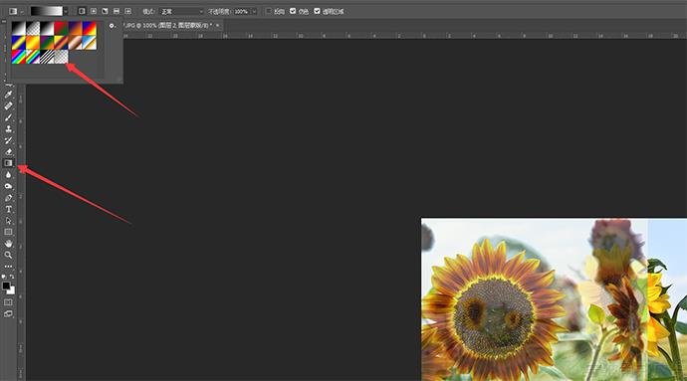Select the Type (T) tool
Viewport: 687px width, 381px height.
pyautogui.click(x=8, y=209)
